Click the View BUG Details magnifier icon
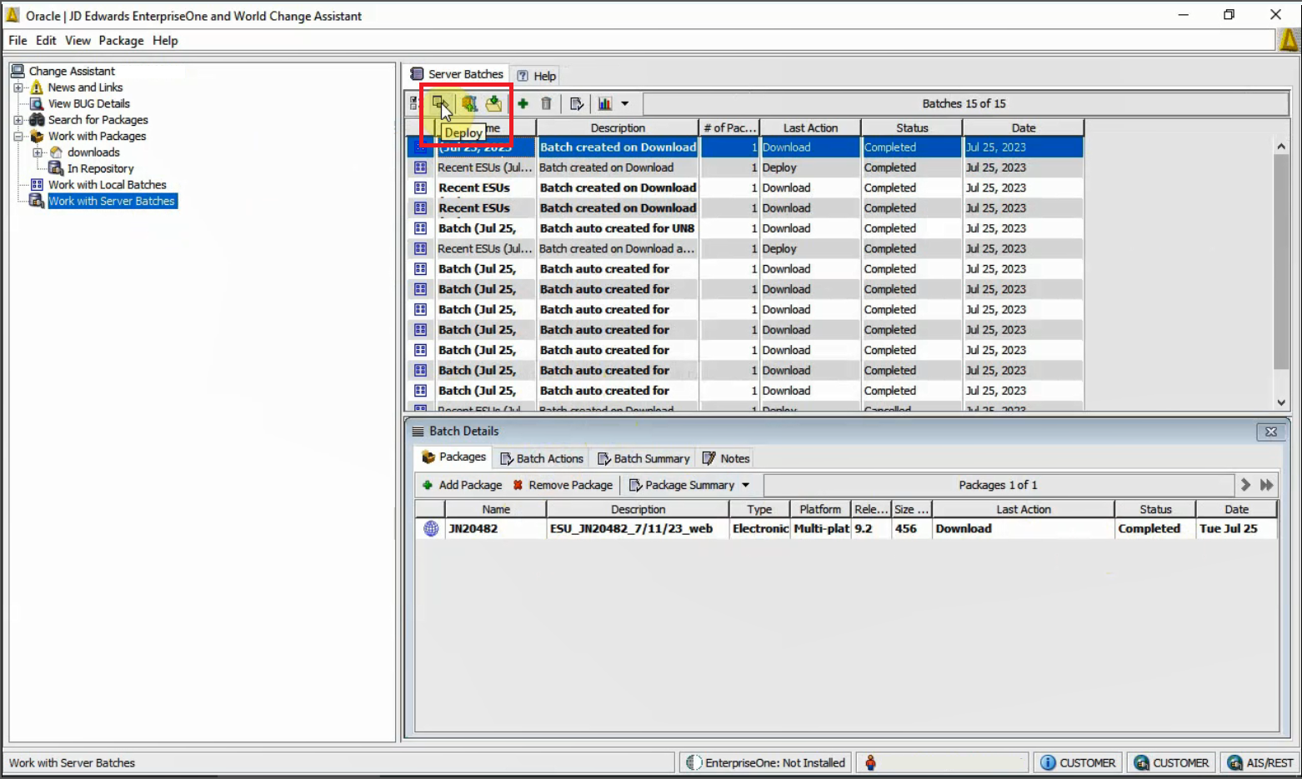Image resolution: width=1302 pixels, height=779 pixels. [x=37, y=103]
